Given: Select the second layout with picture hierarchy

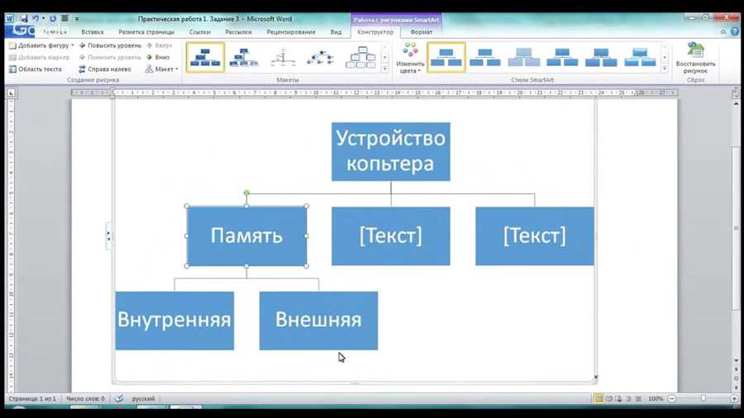Looking at the screenshot, I should [x=244, y=57].
